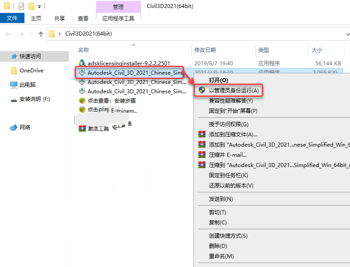Expand the address bar history dropdown
350x267 pixels.
[x=347, y=34]
